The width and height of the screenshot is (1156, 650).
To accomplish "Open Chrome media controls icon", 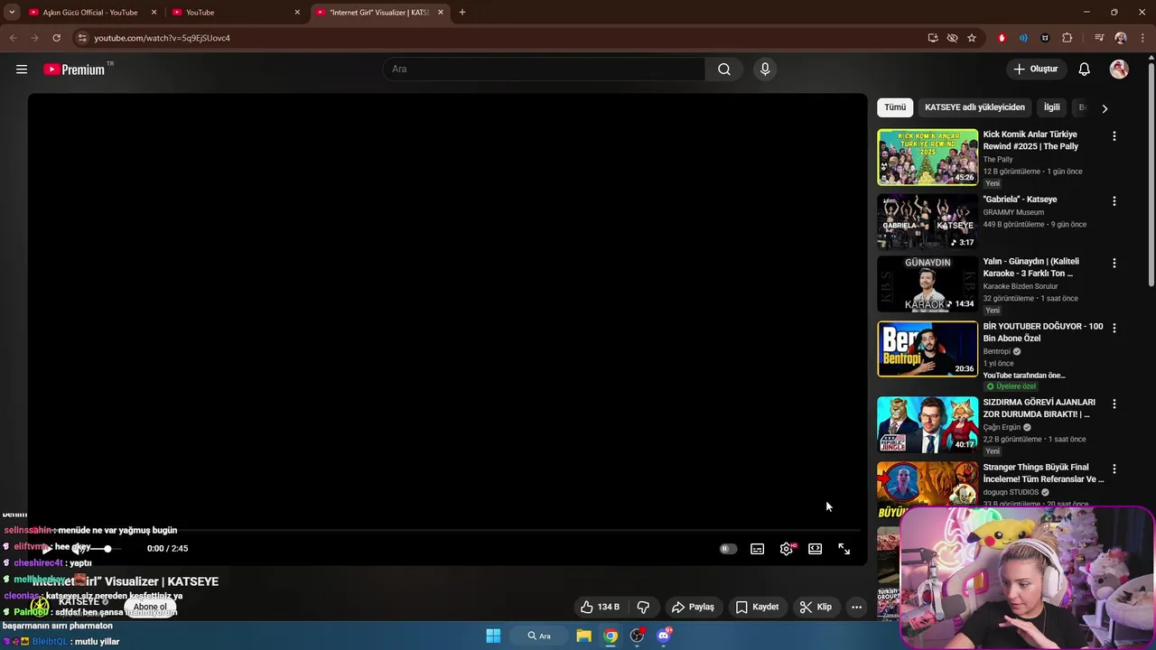I will click(1099, 38).
